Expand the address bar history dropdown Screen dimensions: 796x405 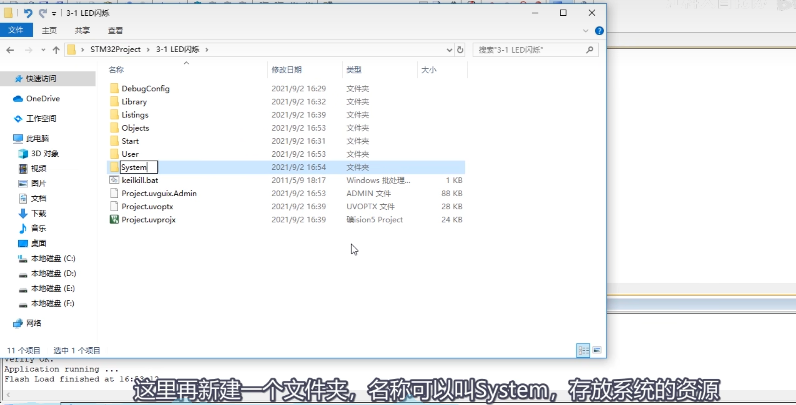coord(449,50)
